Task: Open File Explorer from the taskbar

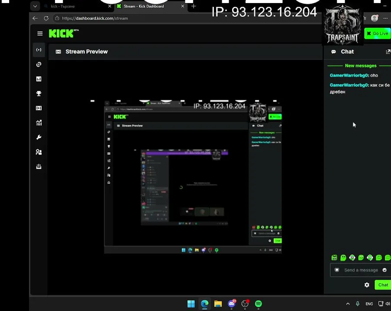Action: point(218,304)
